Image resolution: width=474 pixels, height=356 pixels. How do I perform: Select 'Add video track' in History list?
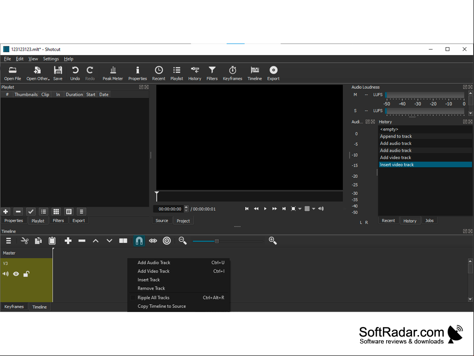(425, 157)
